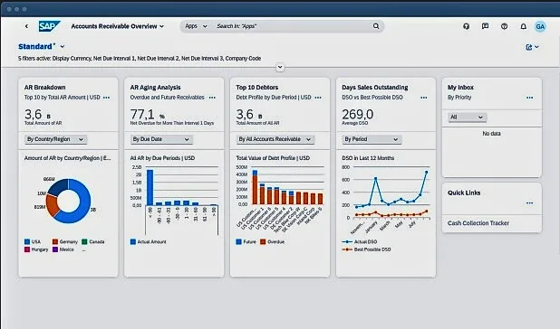Open Days Sales Outstanding card more options
The width and height of the screenshot is (560, 329).
click(424, 98)
